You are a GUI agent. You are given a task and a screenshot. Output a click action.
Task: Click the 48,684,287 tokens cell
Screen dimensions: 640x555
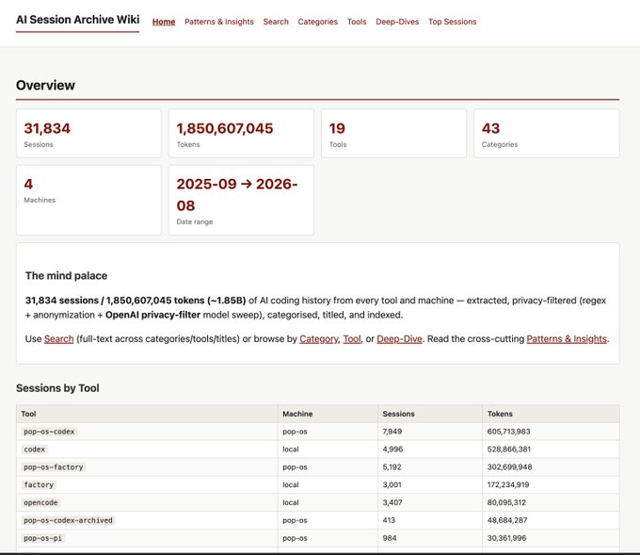pos(551,520)
